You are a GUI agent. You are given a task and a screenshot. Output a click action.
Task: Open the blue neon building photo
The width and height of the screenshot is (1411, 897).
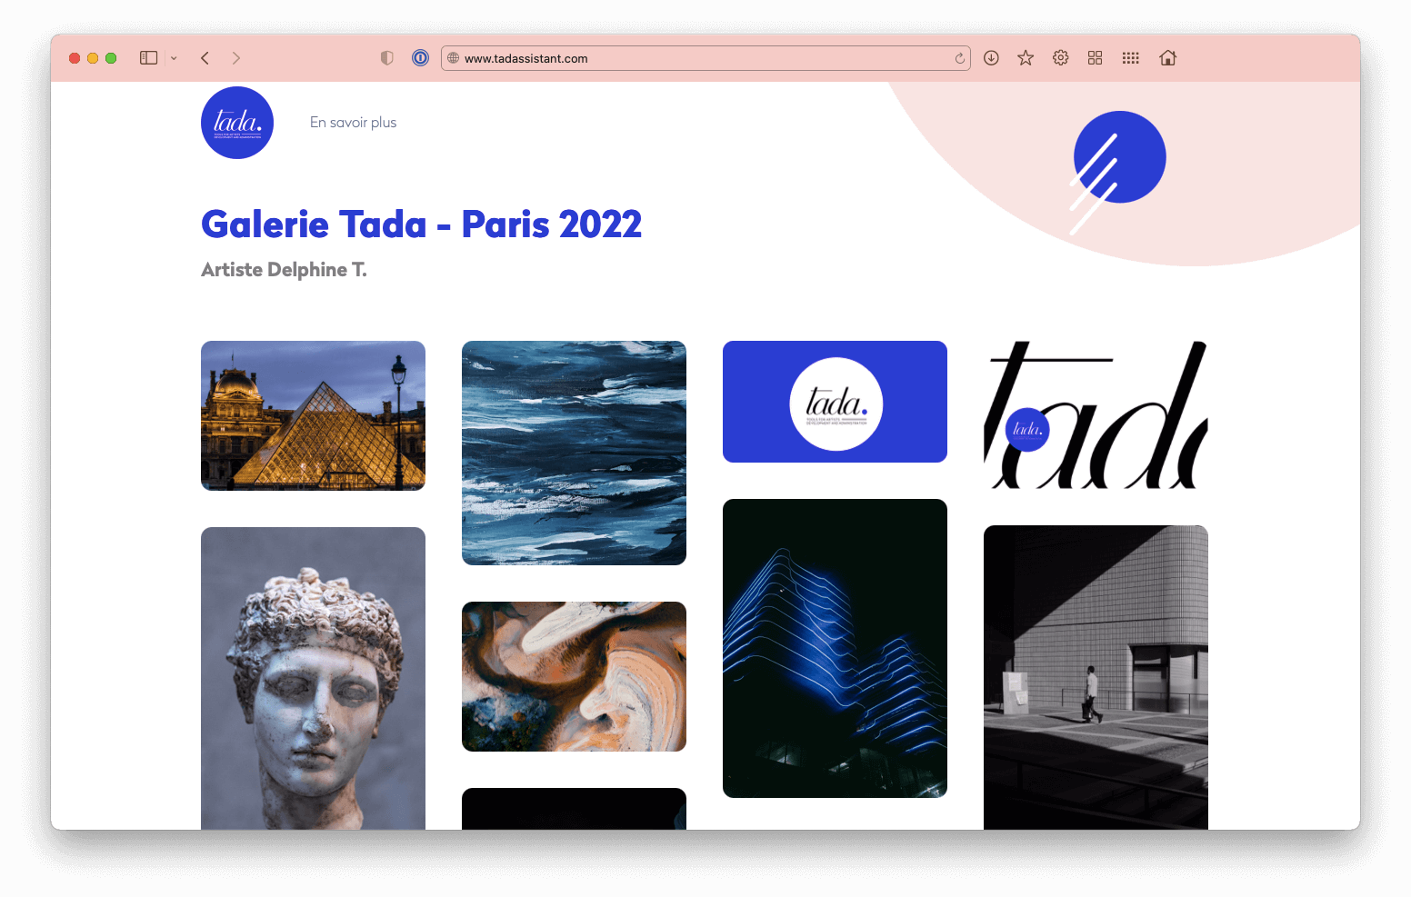coord(835,648)
